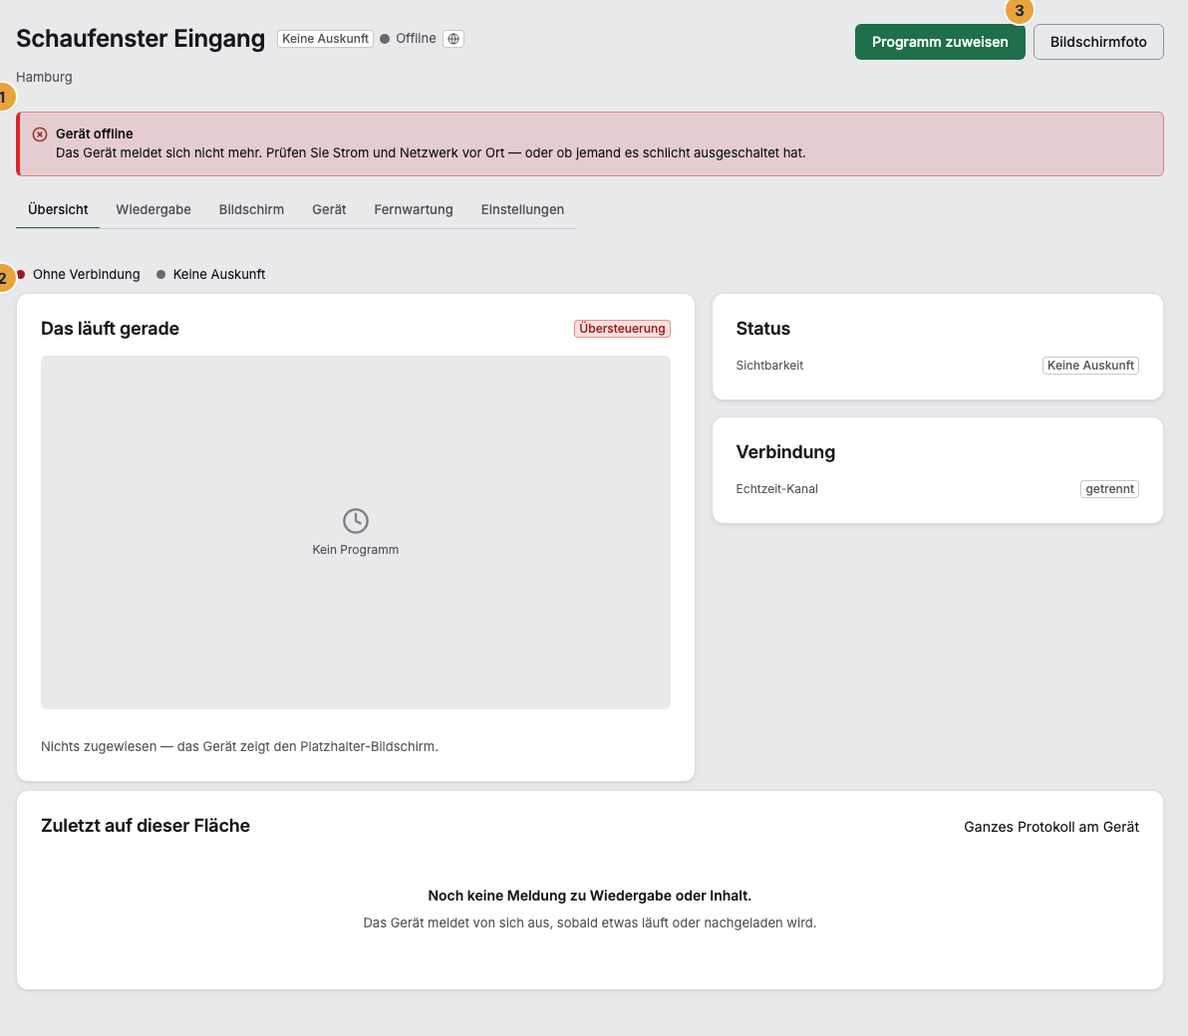Click the grey Offline status dot
The width and height of the screenshot is (1188, 1036).
click(x=385, y=39)
